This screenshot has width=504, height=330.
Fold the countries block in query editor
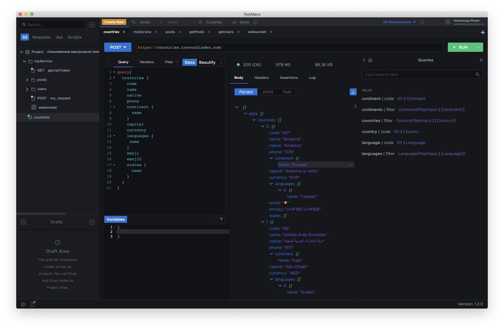(114, 78)
